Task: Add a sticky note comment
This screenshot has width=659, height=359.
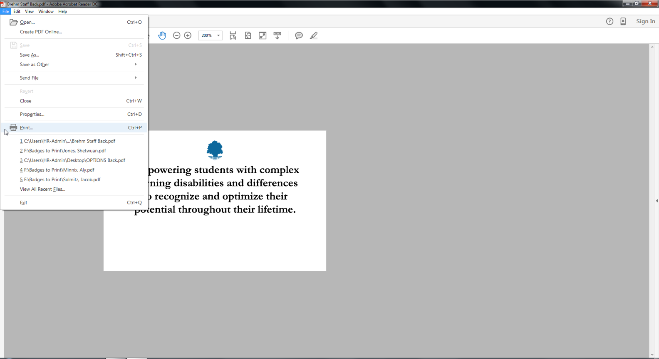Action: click(299, 36)
